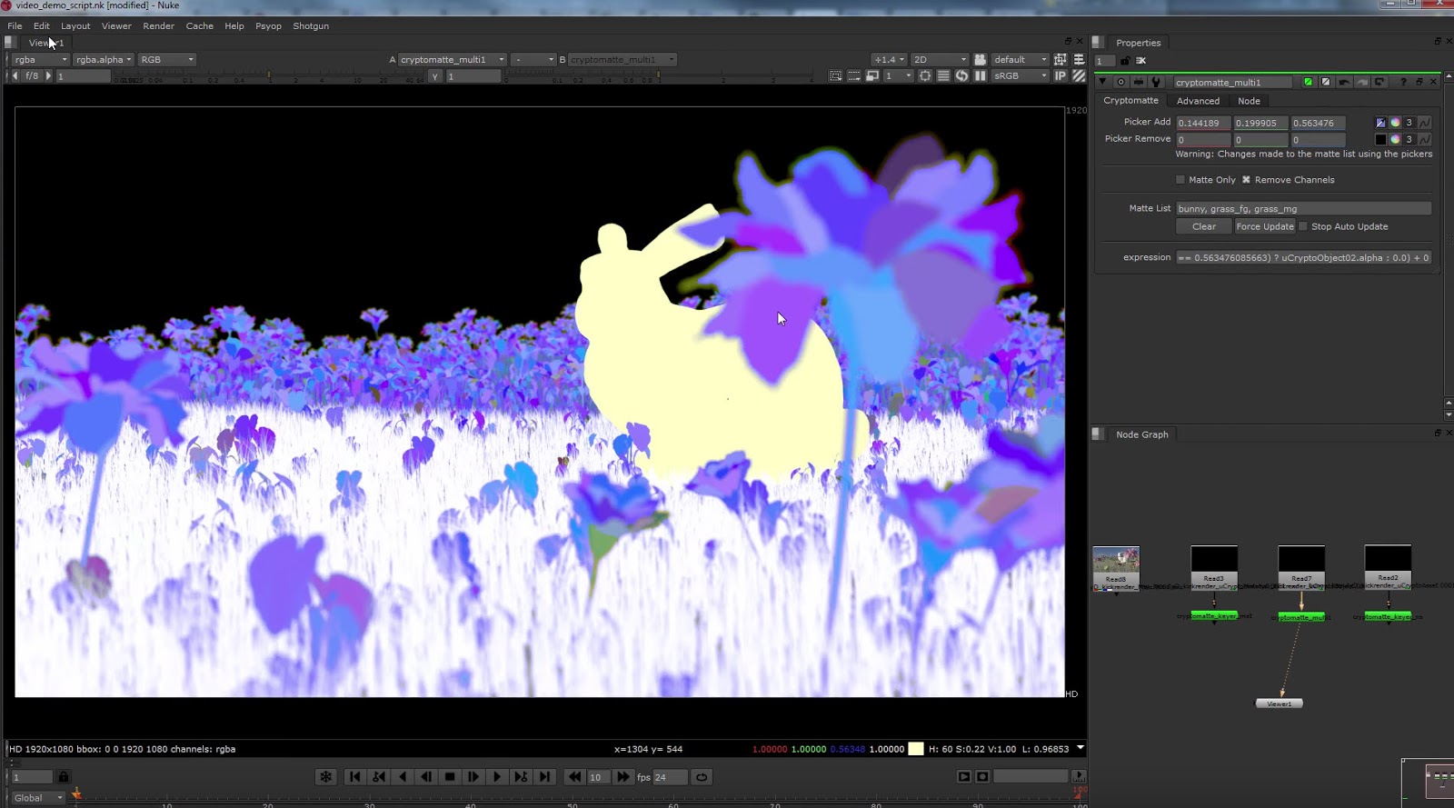Click the Properties panel tab

tap(1138, 43)
